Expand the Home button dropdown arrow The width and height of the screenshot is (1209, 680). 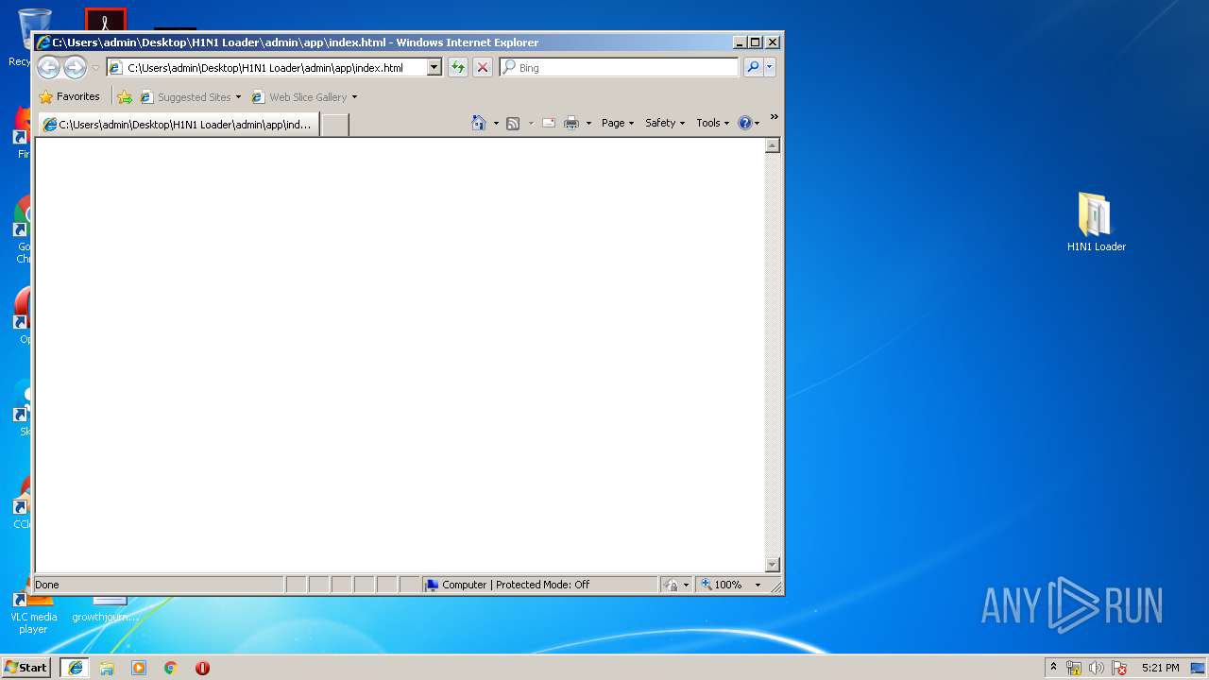[x=496, y=124]
